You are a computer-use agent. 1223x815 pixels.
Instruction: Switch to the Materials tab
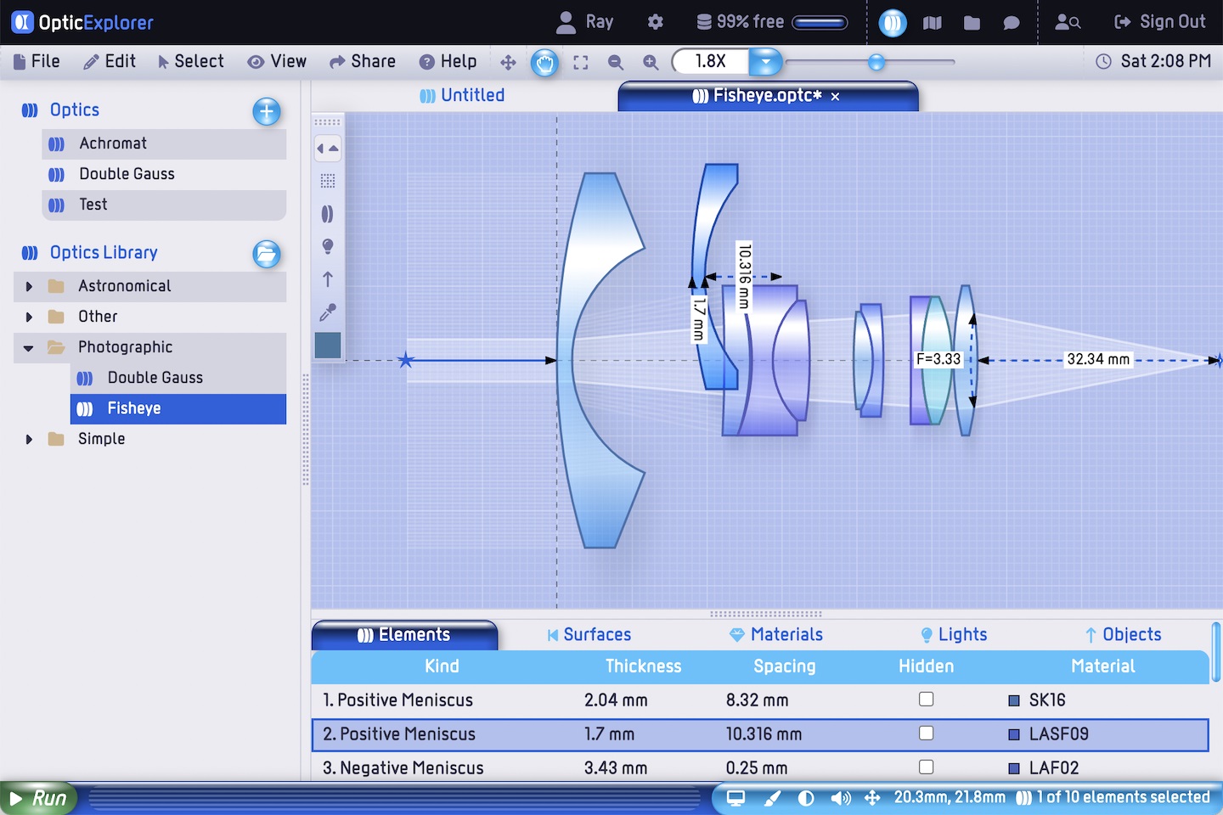(776, 634)
